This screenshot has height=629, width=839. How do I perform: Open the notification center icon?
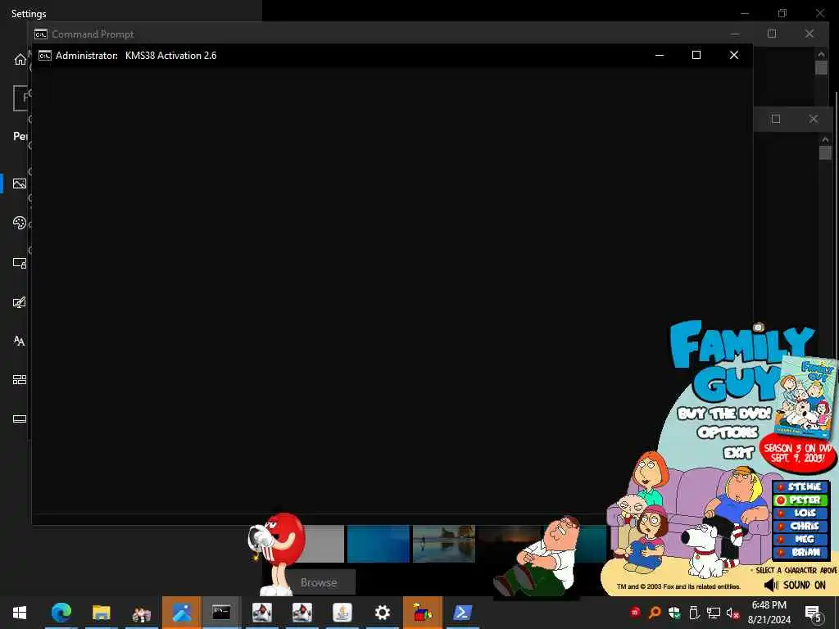813,613
